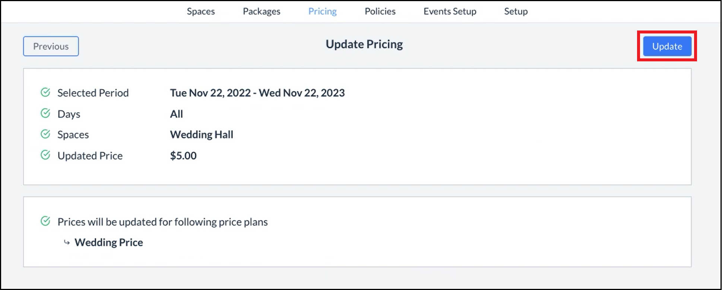
Task: Click the Wedding Price plan name
Action: coord(109,242)
